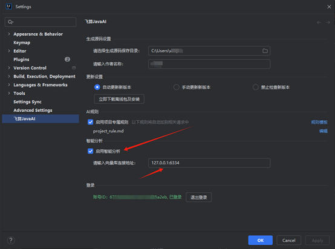
Task: Click the 规则模板 link
Action: pyautogui.click(x=319, y=122)
